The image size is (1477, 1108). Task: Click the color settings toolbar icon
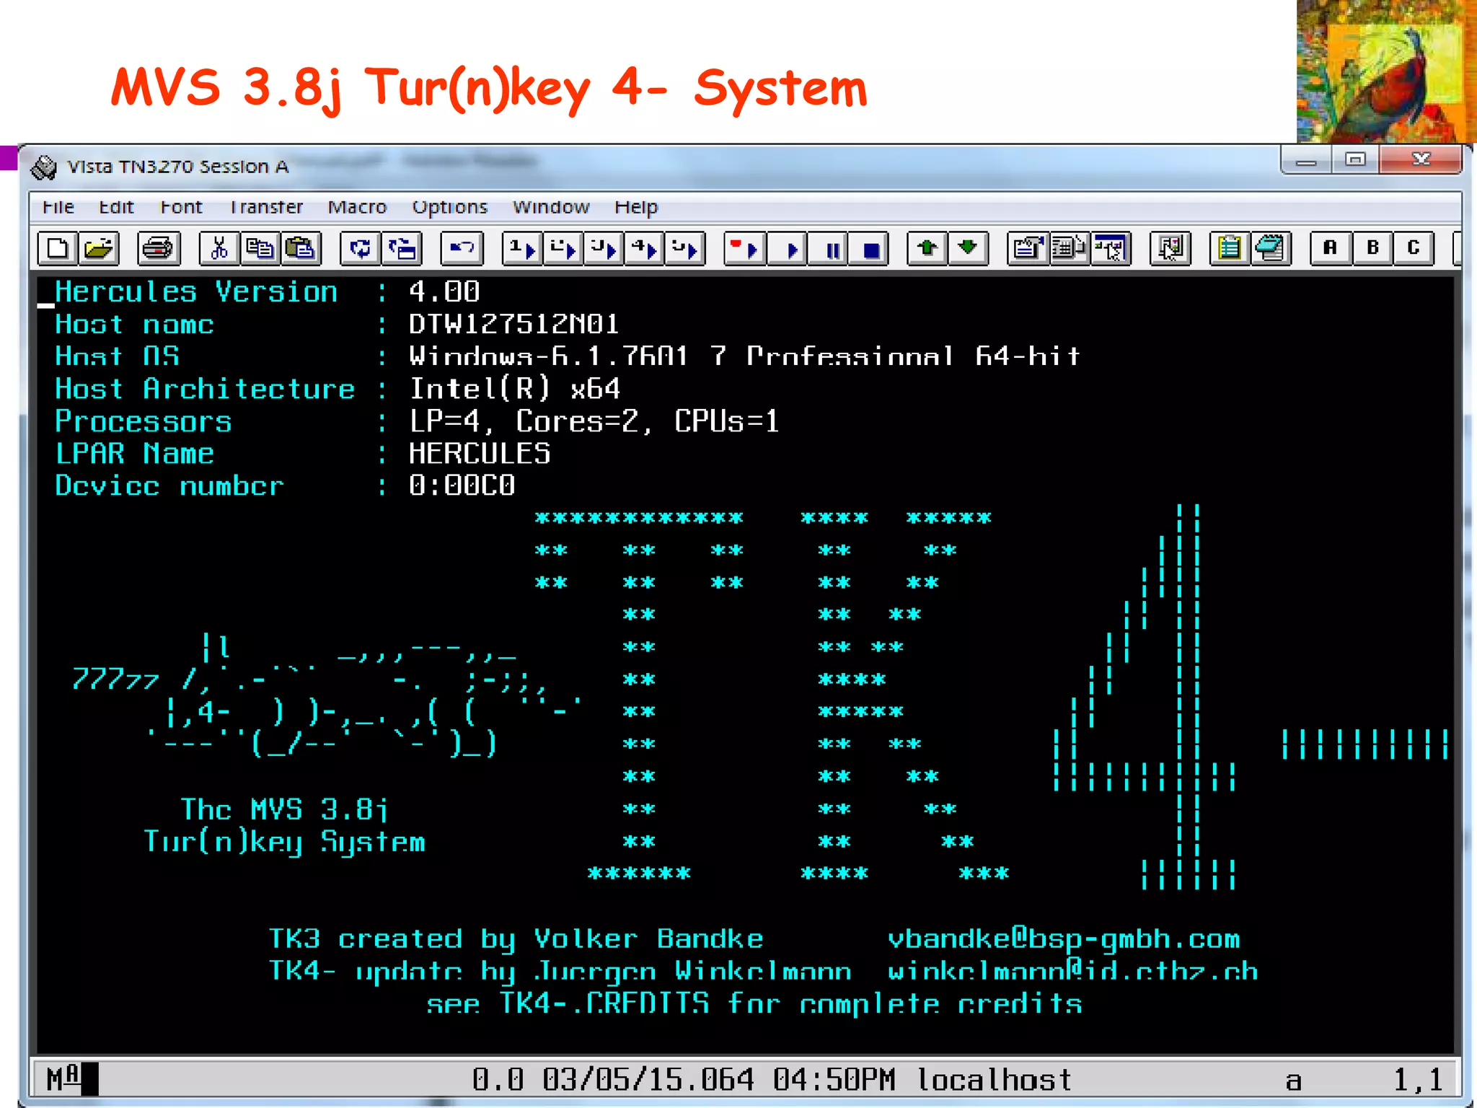click(1170, 249)
